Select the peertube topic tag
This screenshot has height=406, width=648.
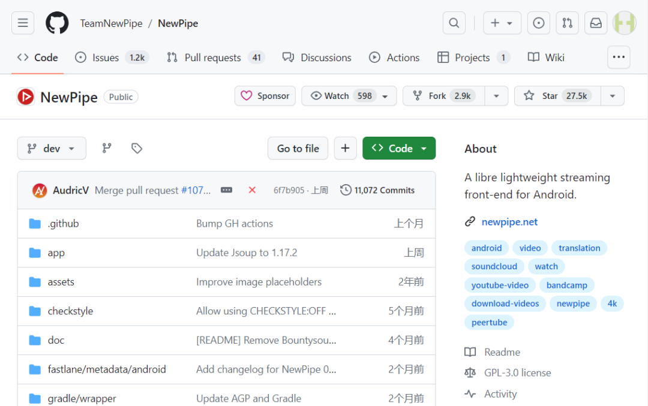(x=490, y=322)
